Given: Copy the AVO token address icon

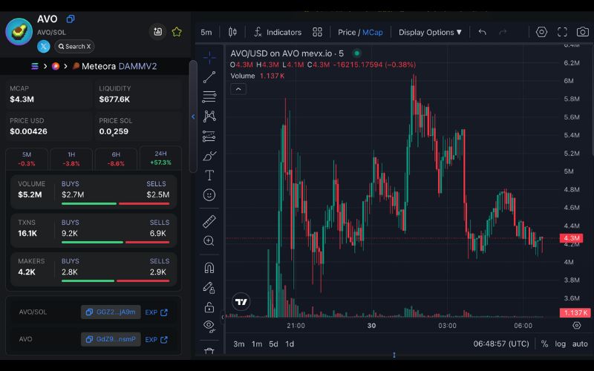Looking at the screenshot, I should pos(71,19).
